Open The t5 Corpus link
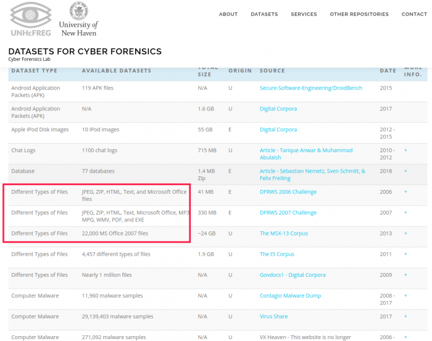Screen dimensions: 432x341 [277, 254]
